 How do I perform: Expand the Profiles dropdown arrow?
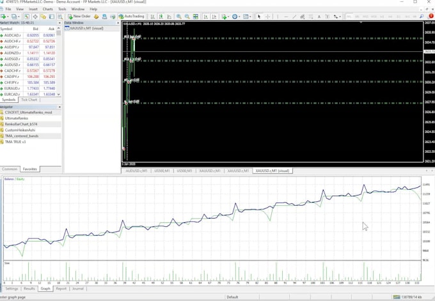19,17
